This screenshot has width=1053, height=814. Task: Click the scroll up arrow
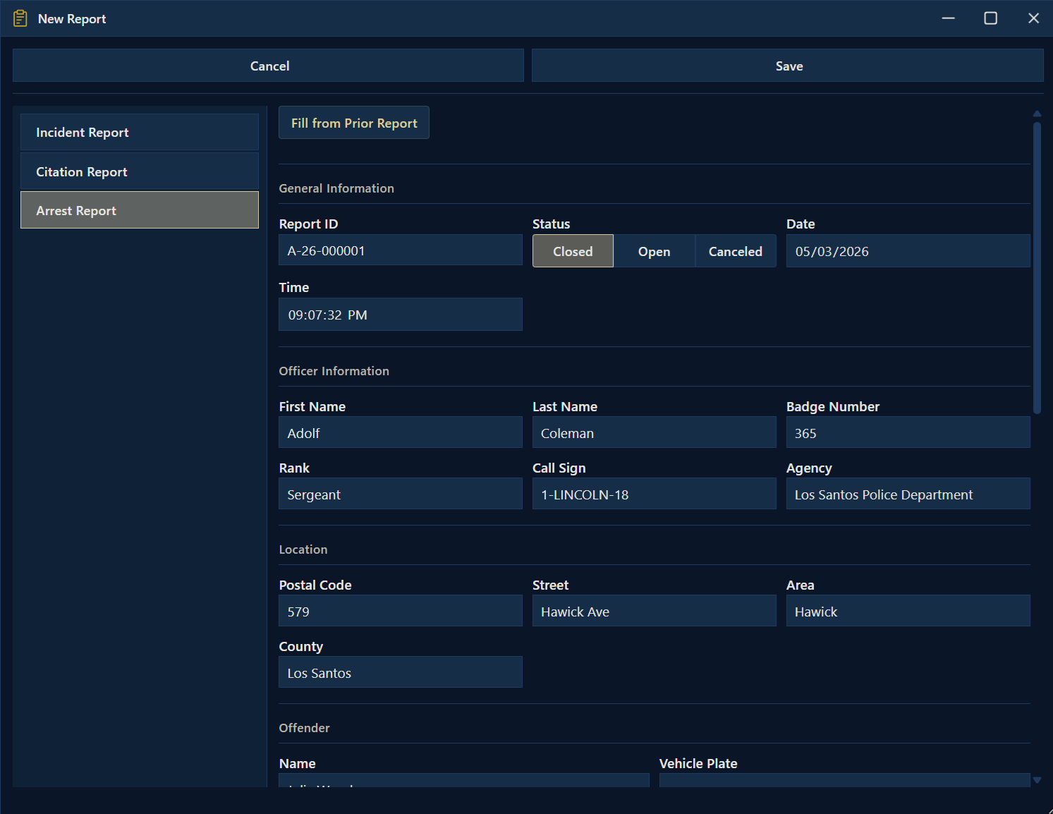point(1037,114)
